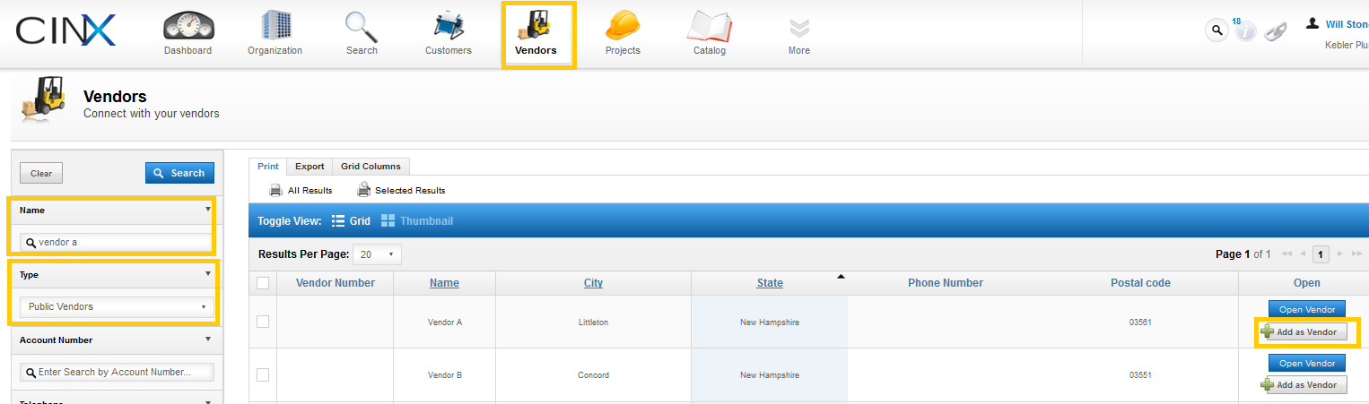Go to previous page arrow

click(x=1303, y=254)
